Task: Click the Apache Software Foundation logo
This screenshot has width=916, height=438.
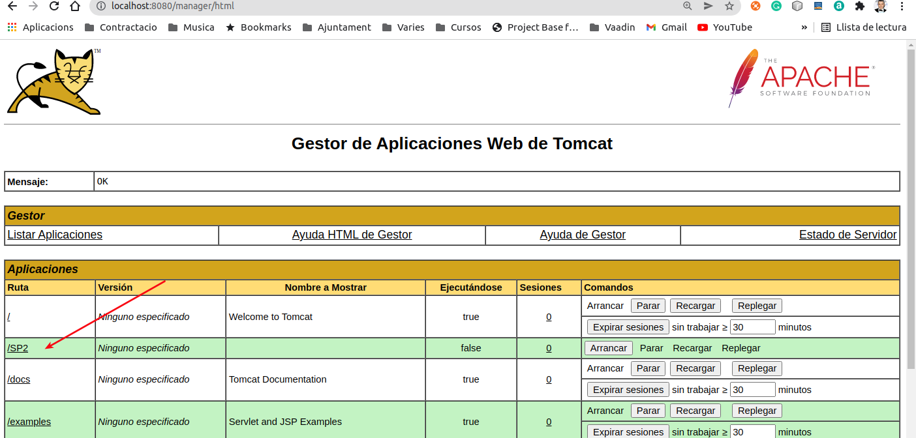Action: [801, 78]
